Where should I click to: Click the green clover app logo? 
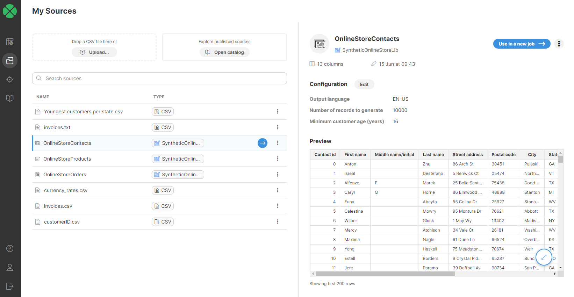click(x=10, y=11)
